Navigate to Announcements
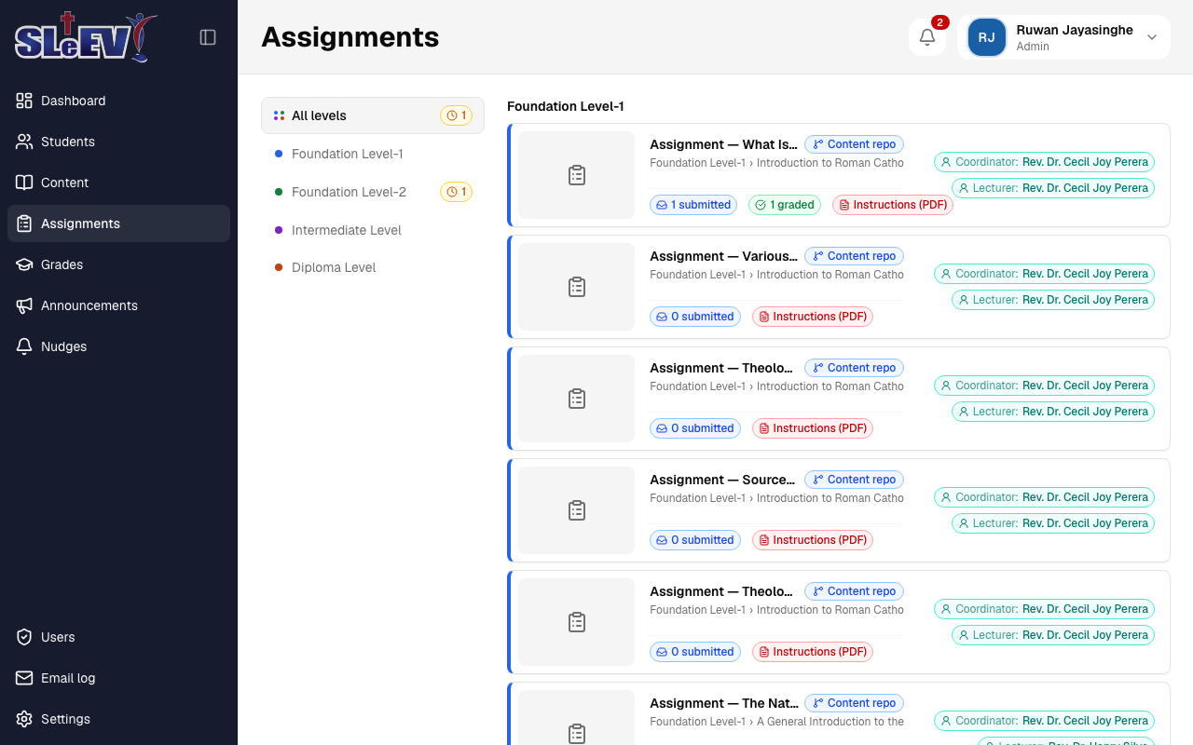 point(118,305)
